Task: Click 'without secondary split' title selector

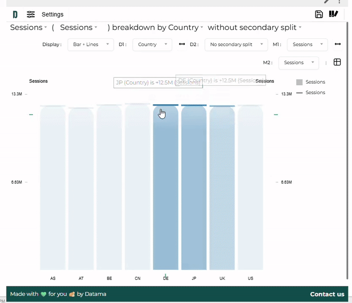Action: (x=254, y=27)
